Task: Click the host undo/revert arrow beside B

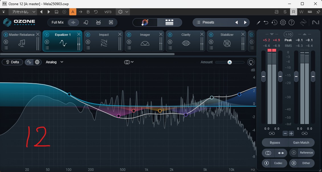Action: [96, 12]
